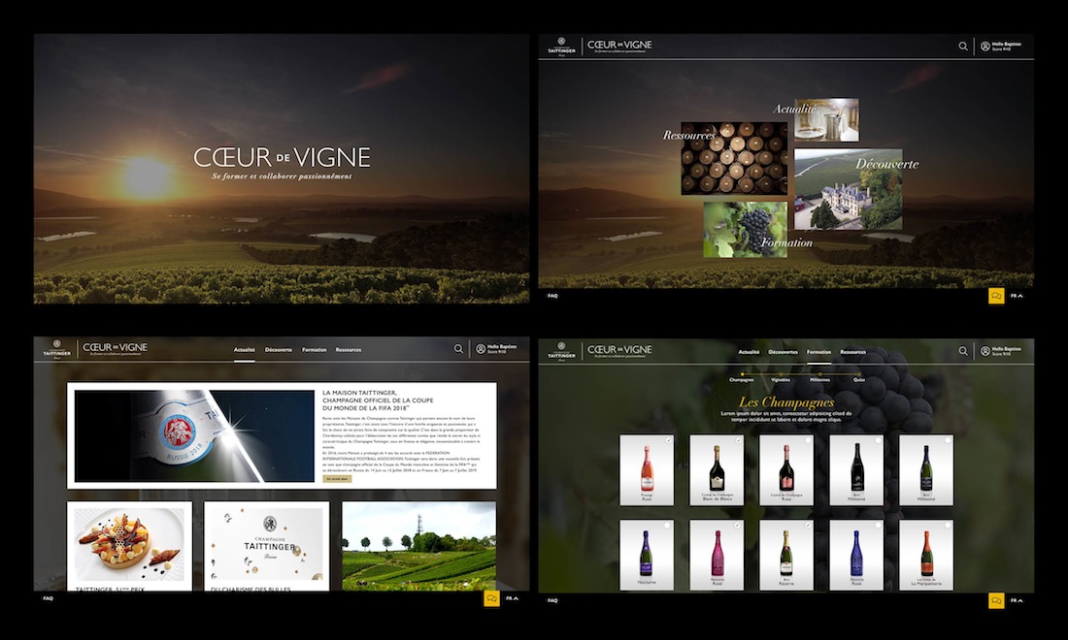Screen dimensions: 1068x640
Task: Open the Prestige Rosé bottle card
Action: 647,470
